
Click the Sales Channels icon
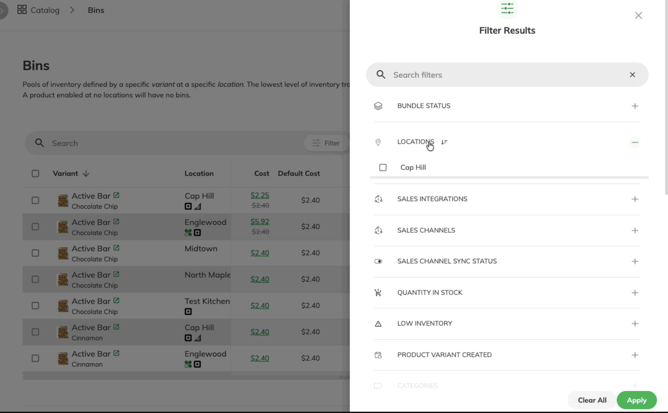(378, 231)
